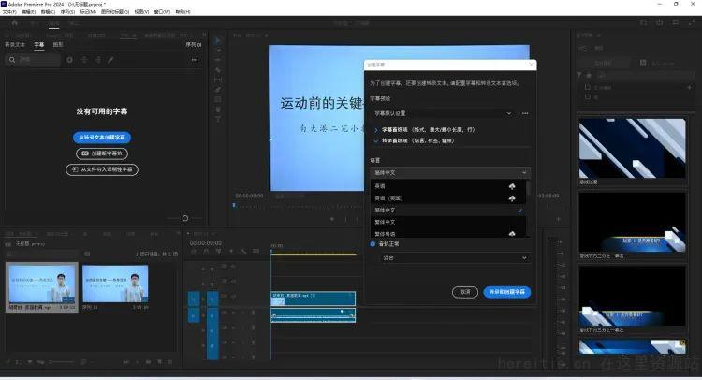Select the Type tool

[218, 119]
